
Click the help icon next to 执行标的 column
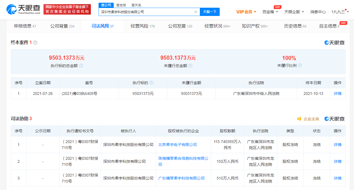pyautogui.click(x=152, y=82)
